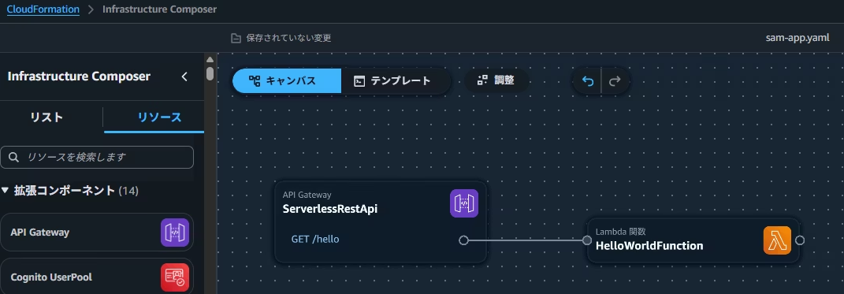Select the ServerlessRestApi card on canvas

click(381, 221)
